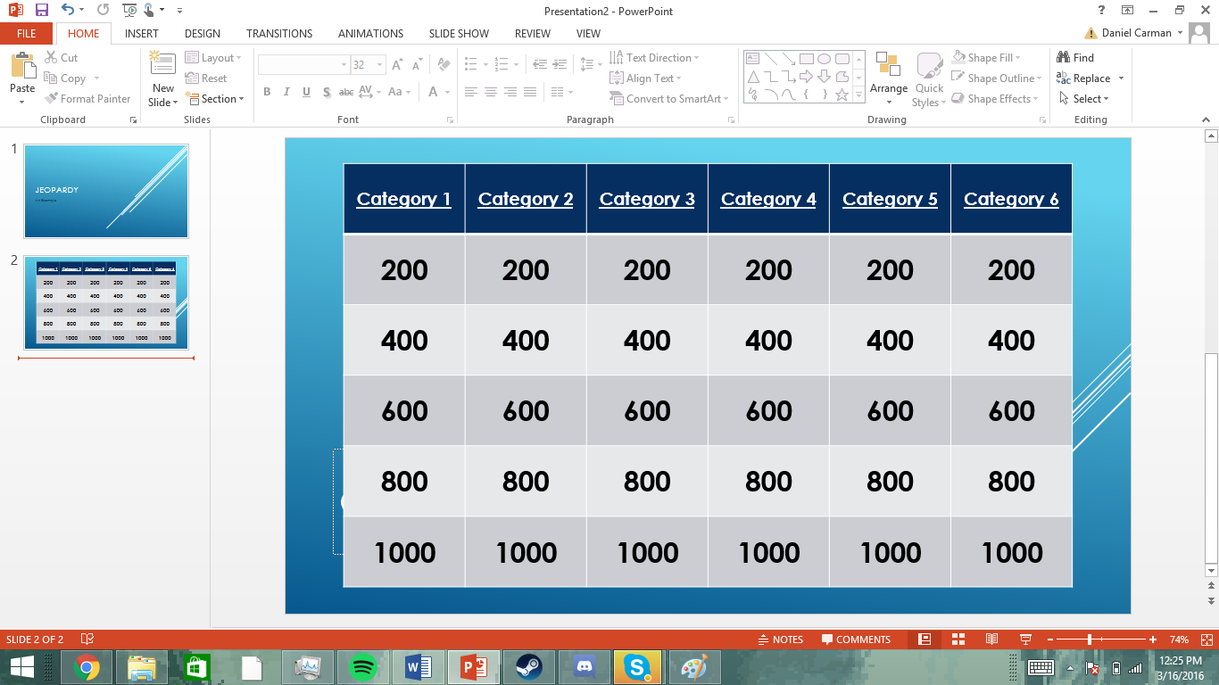Image resolution: width=1219 pixels, height=685 pixels.
Task: Start slideshow from beginning quick access icon
Action: tap(129, 11)
